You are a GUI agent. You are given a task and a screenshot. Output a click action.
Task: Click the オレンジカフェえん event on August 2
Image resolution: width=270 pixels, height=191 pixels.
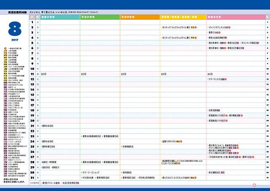coord(216,27)
